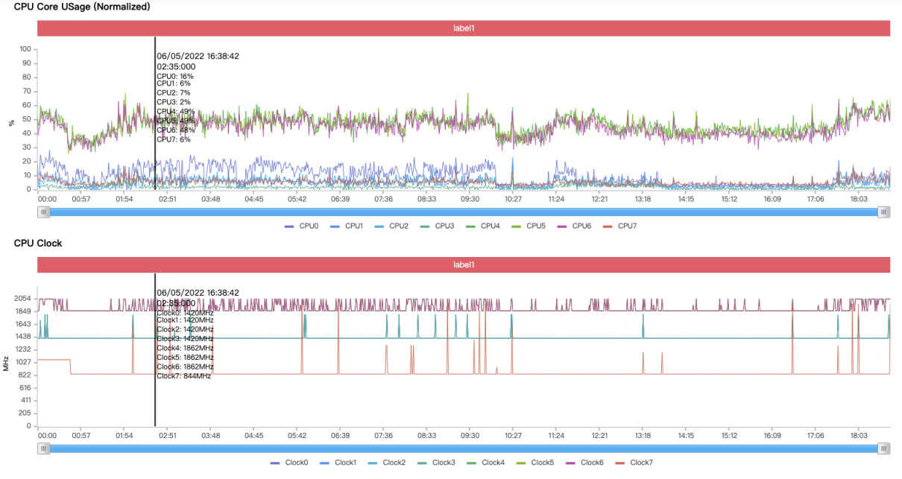Toggle Clock6 legend item

coord(584,463)
